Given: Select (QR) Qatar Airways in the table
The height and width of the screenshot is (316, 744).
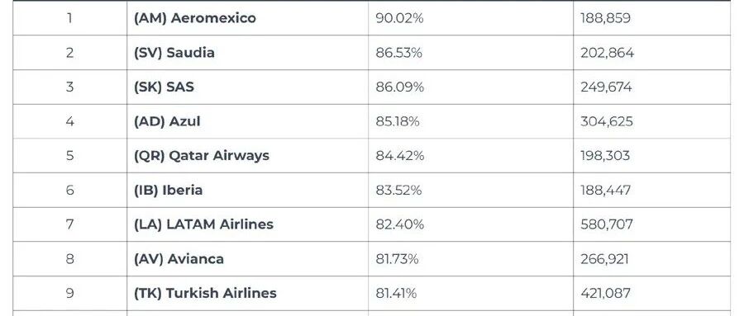Looking at the screenshot, I should (x=201, y=156).
